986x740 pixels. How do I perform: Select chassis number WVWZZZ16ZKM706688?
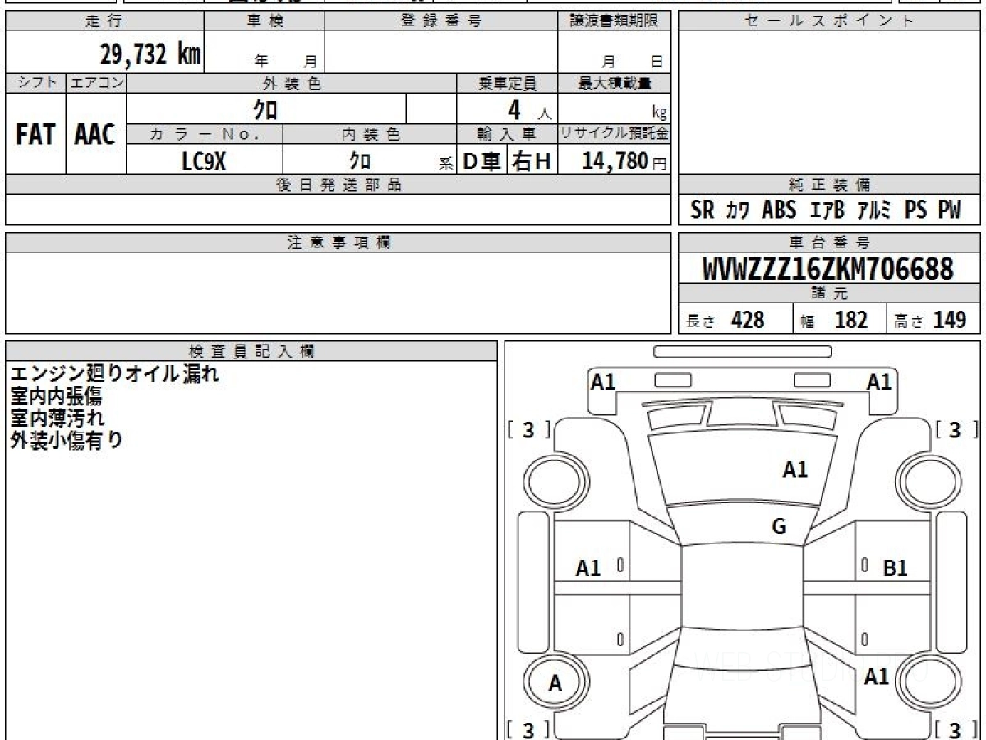pyautogui.click(x=828, y=269)
